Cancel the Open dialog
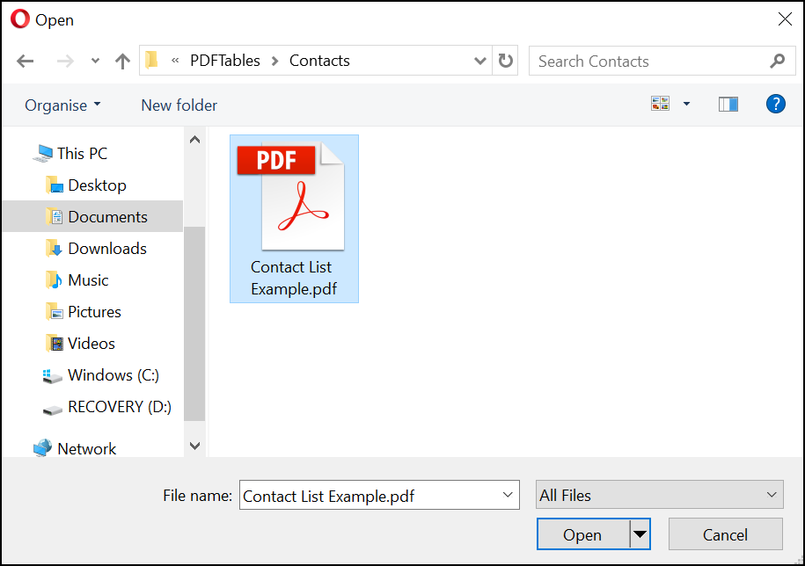The width and height of the screenshot is (805, 566). pyautogui.click(x=725, y=533)
